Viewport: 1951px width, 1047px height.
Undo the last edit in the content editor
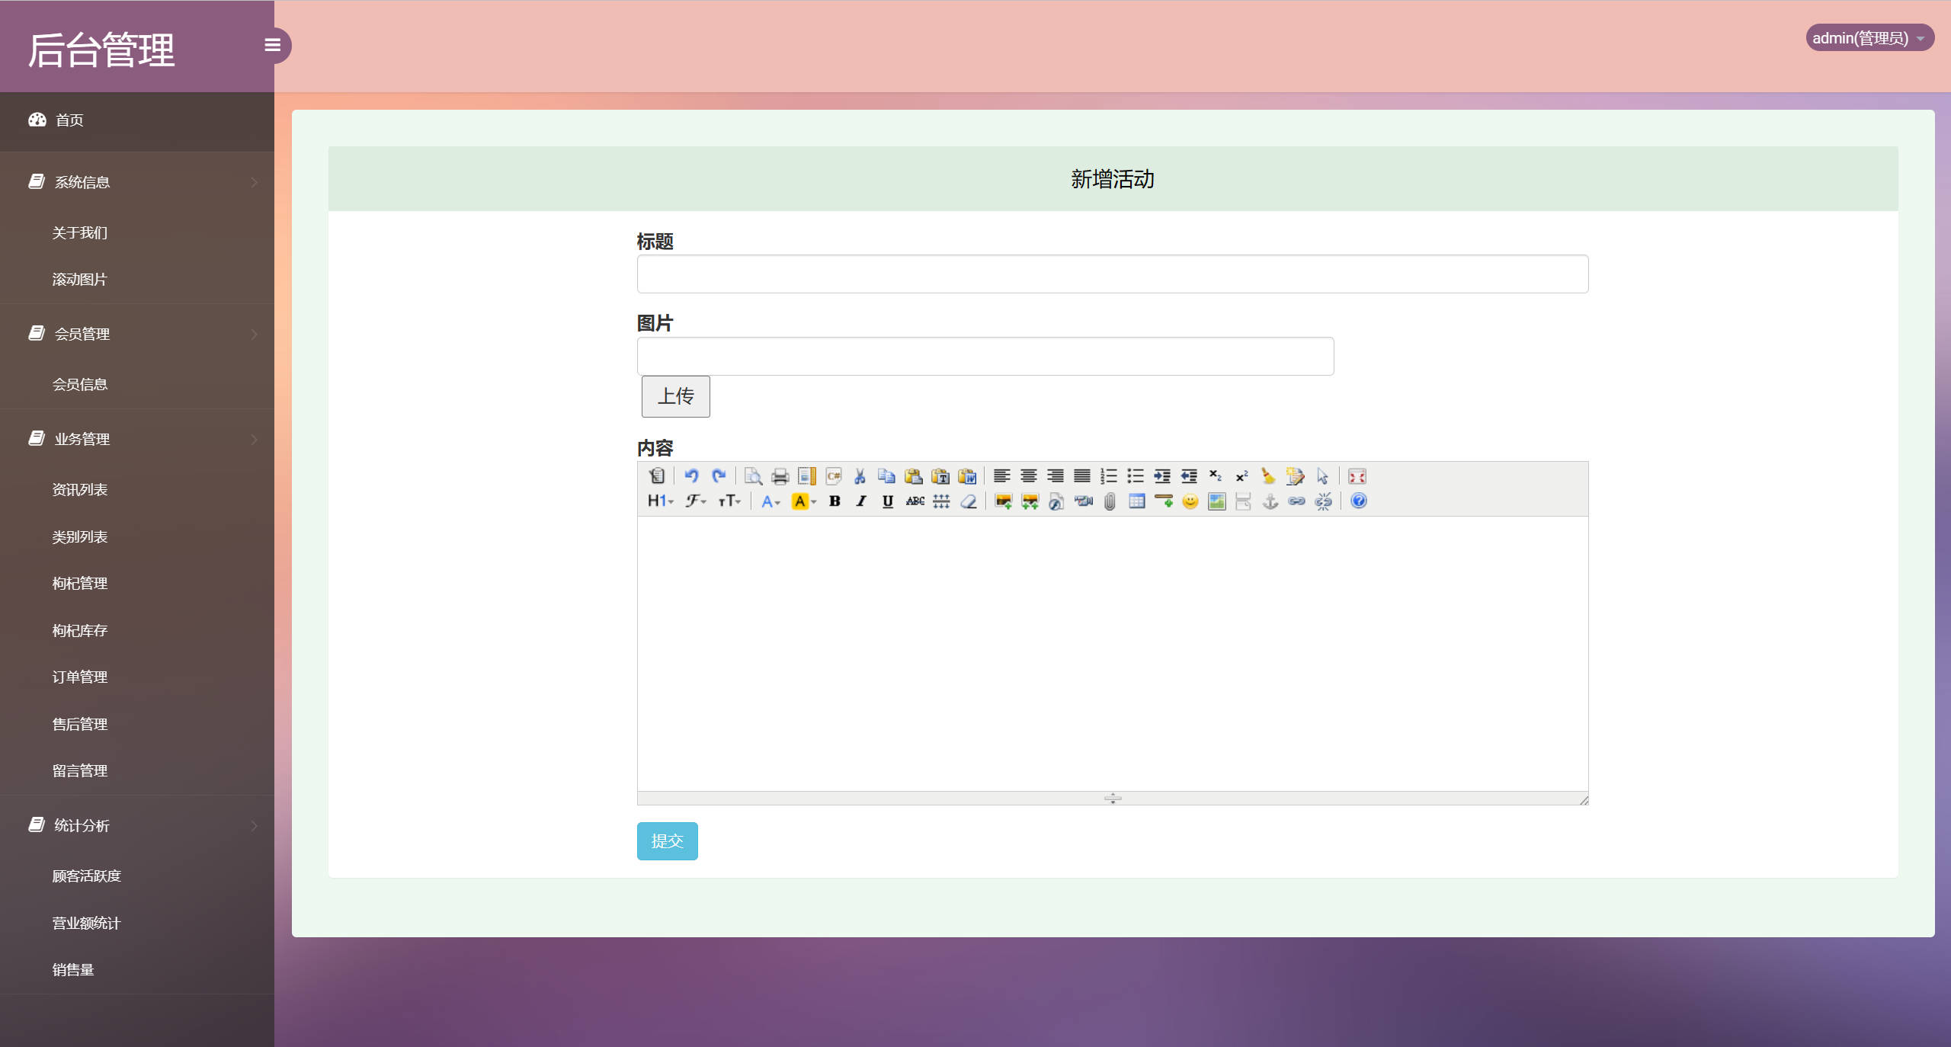pos(691,476)
